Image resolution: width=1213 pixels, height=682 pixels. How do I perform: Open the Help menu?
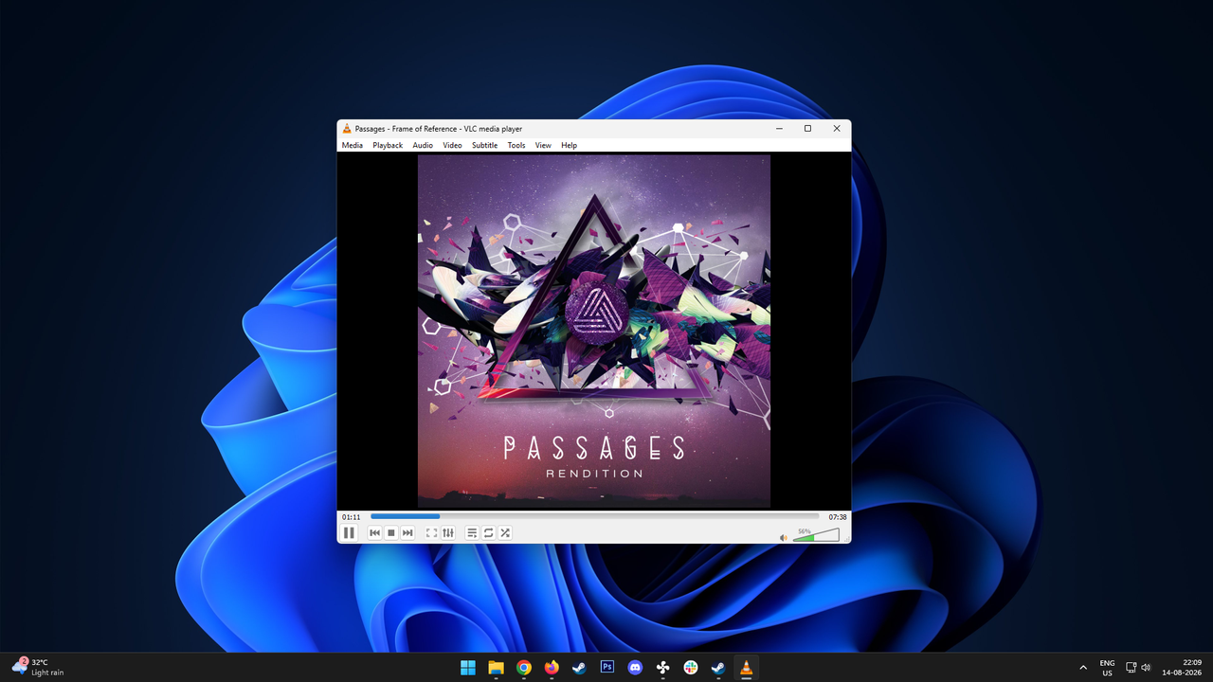[569, 145]
